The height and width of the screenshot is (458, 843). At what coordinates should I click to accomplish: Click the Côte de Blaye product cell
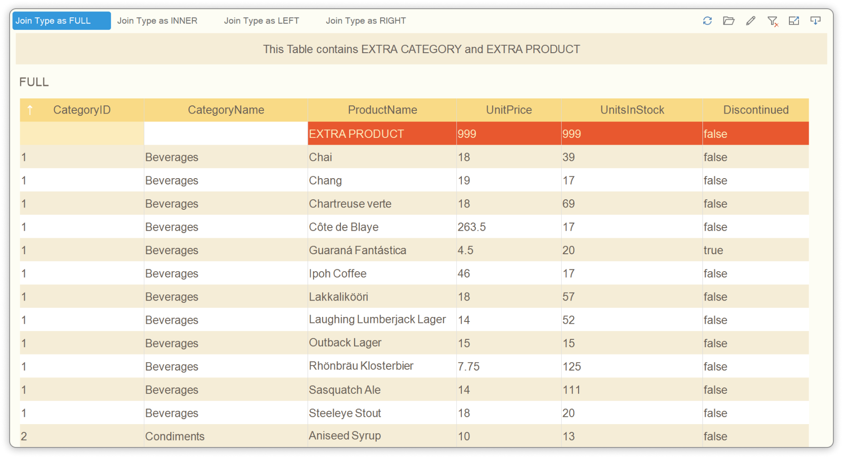tap(344, 227)
